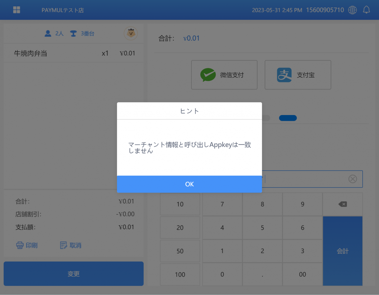Tap keypad digit 6

pyautogui.click(x=302, y=228)
